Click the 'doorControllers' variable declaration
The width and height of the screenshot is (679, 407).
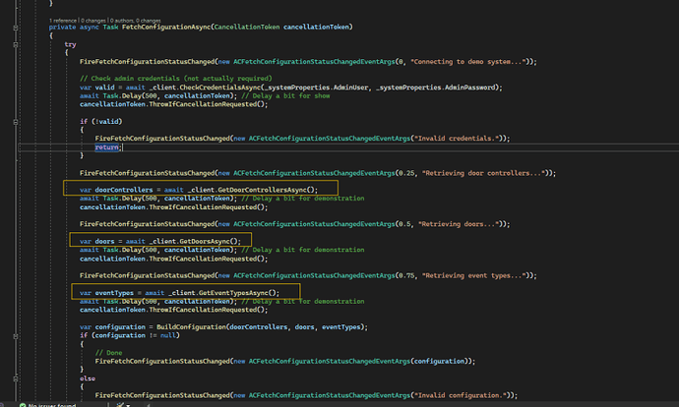[124, 190]
